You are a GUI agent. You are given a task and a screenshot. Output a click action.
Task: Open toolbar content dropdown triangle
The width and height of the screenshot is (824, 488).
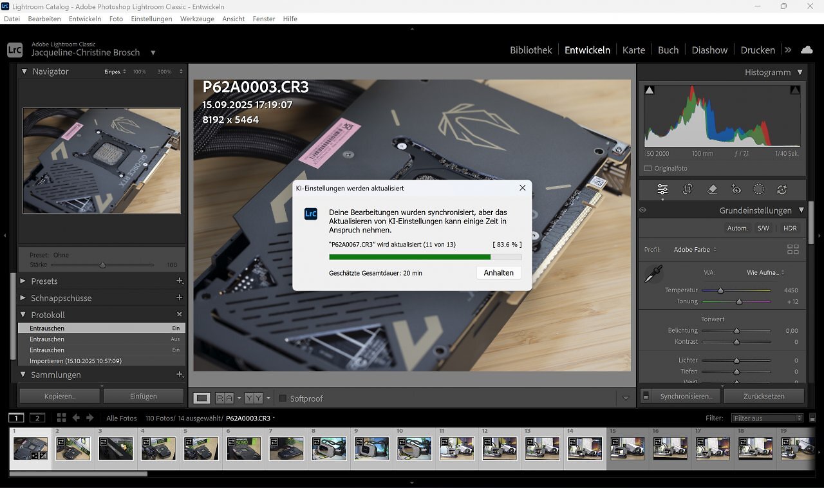coord(625,398)
